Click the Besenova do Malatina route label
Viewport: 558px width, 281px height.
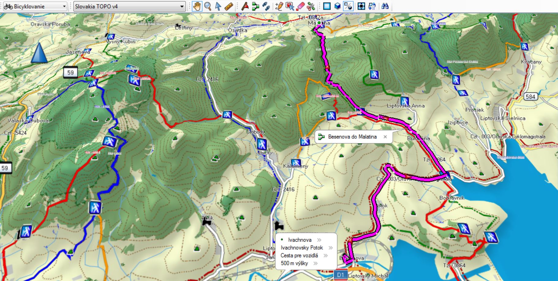[352, 137]
